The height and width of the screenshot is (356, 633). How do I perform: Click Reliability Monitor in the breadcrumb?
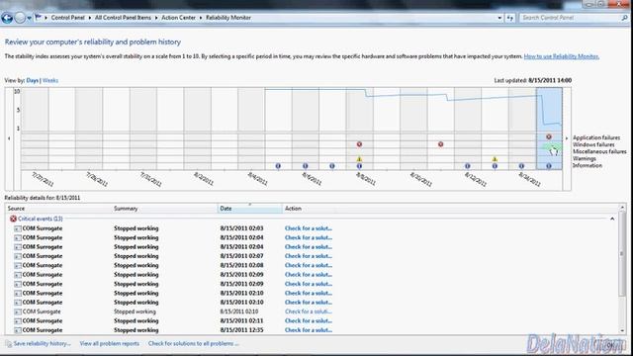point(228,18)
